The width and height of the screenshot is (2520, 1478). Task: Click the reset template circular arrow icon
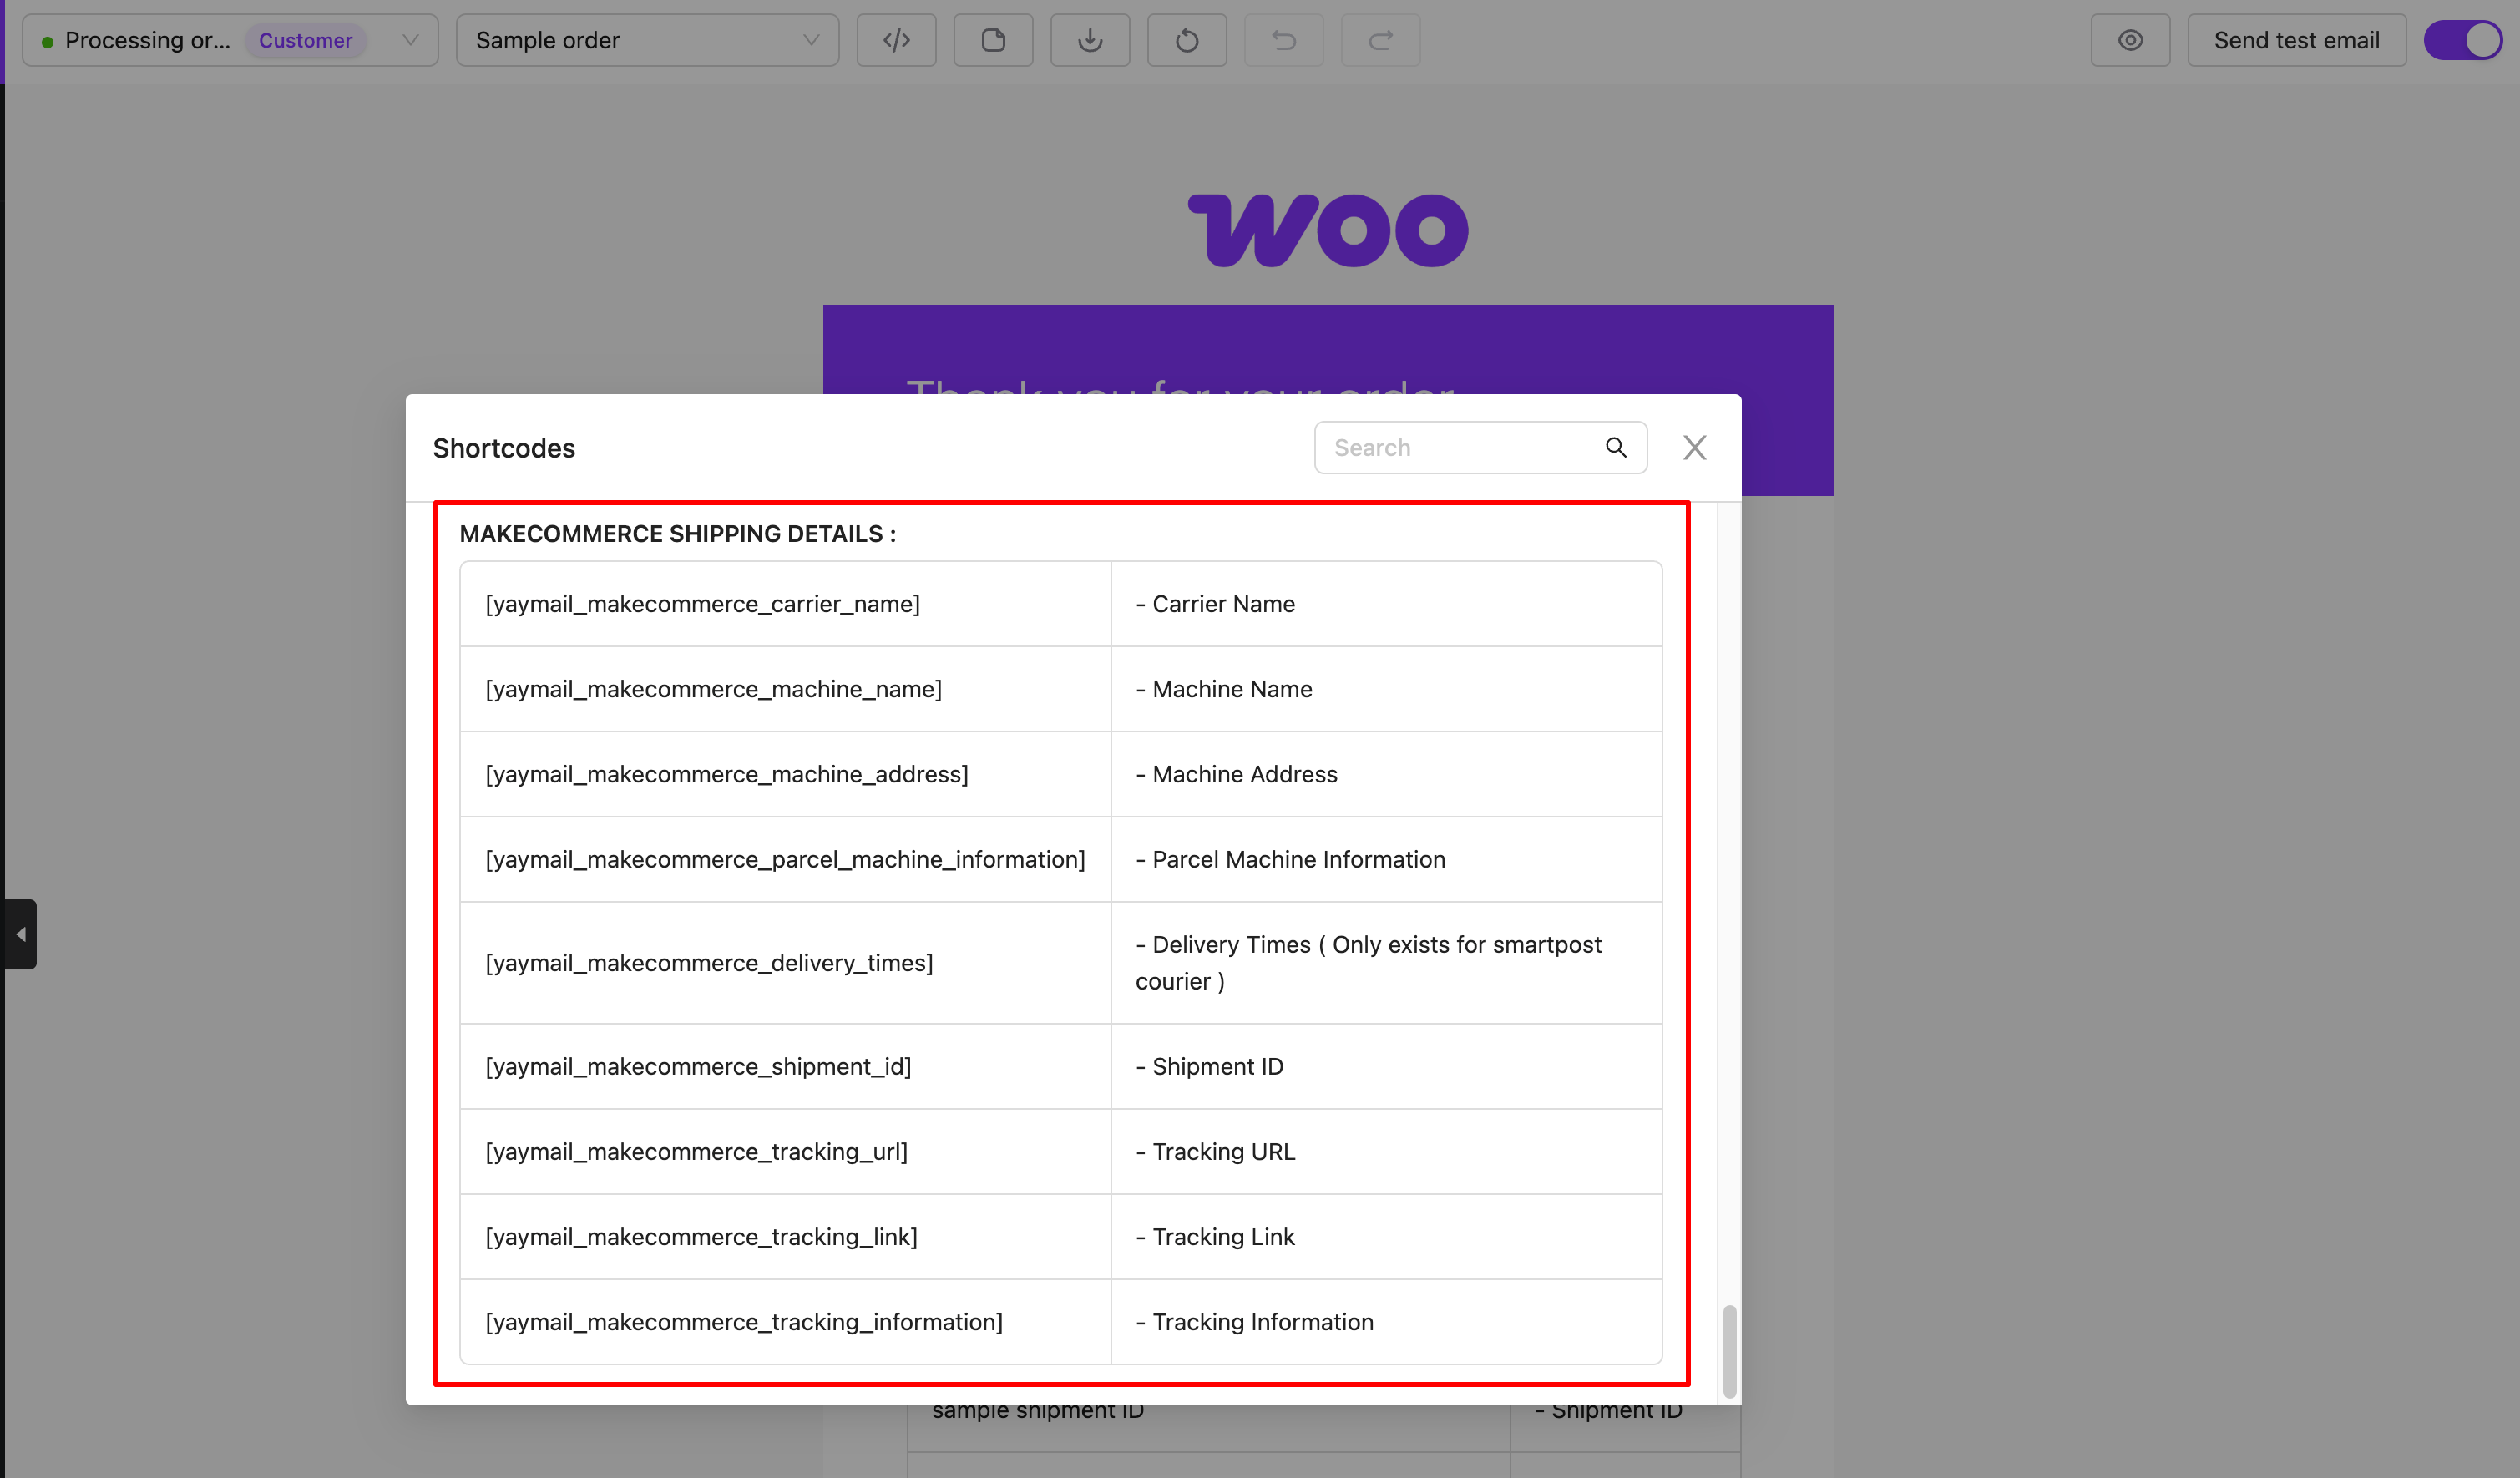pyautogui.click(x=1186, y=40)
